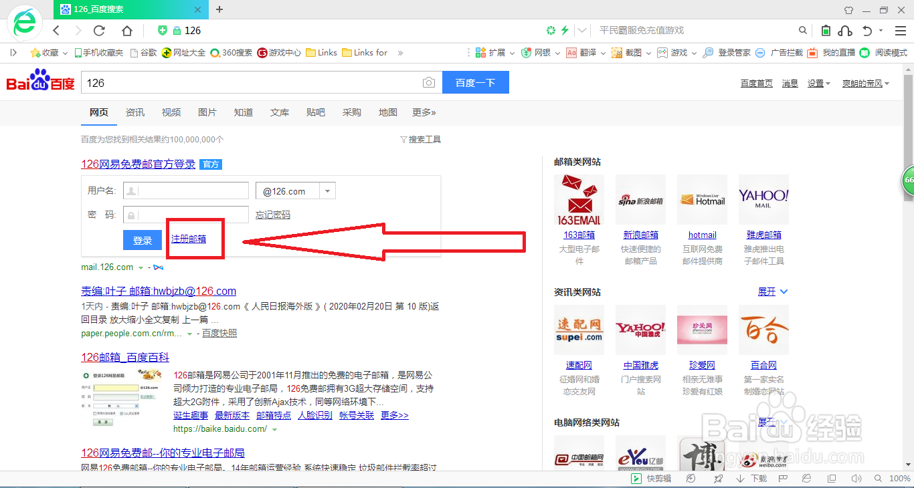Open the 登录管家 login manager
The width and height of the screenshot is (914, 488).
(x=727, y=53)
